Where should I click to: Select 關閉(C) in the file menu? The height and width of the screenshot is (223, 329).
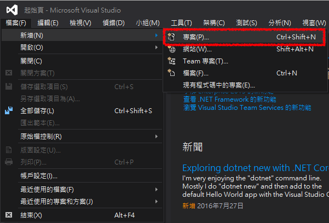coord(31,61)
